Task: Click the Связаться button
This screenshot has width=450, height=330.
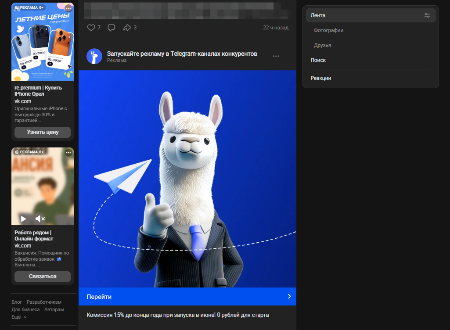Action: (43, 276)
